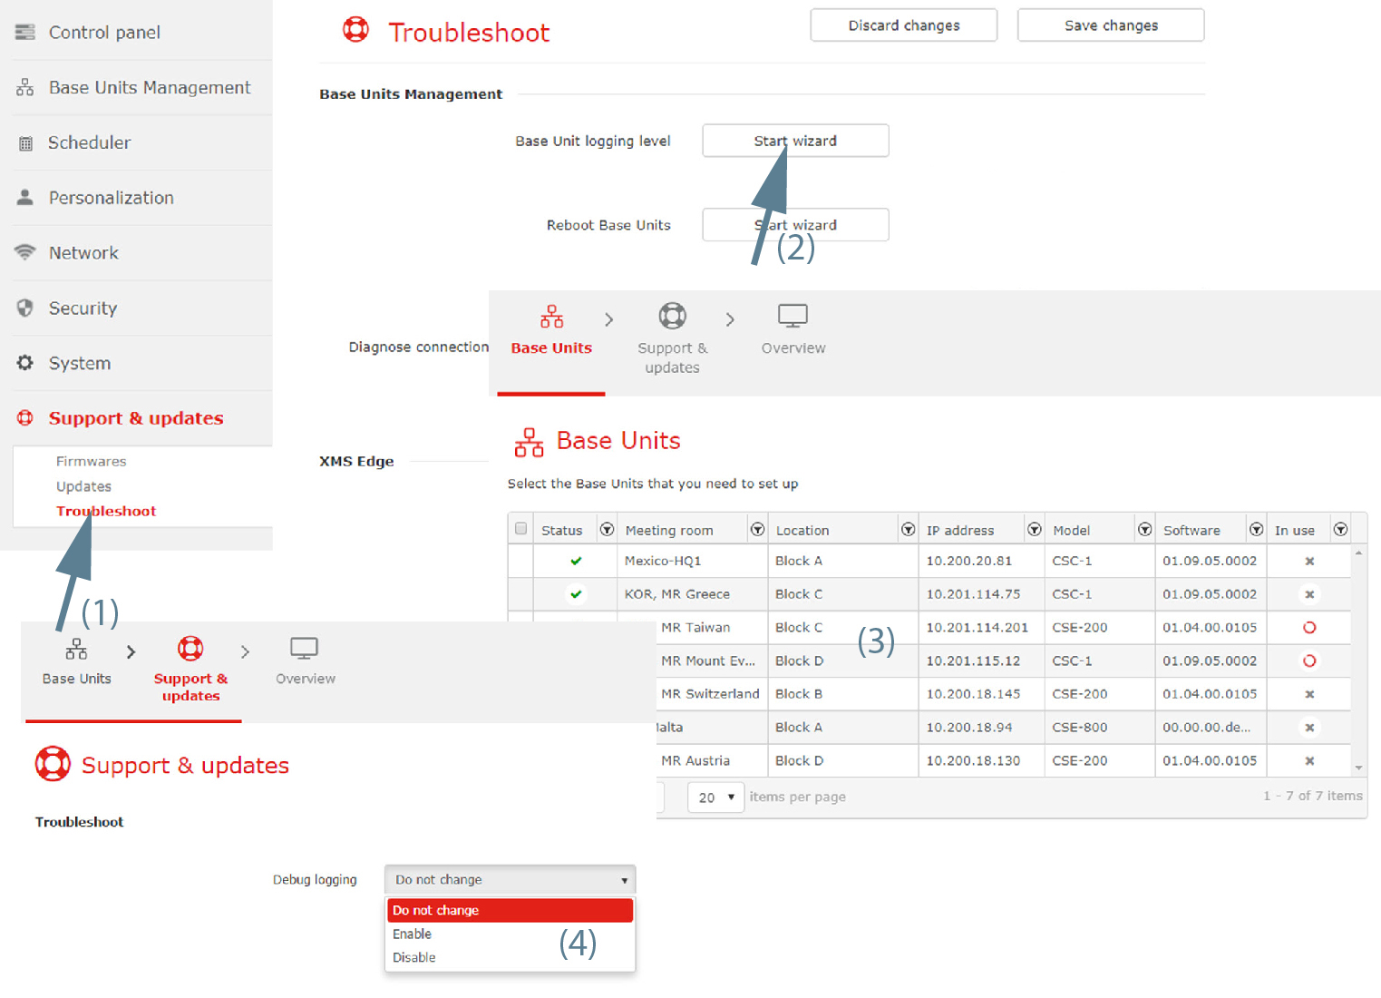The width and height of the screenshot is (1381, 998).
Task: Open the Debug logging dropdown
Action: tap(510, 879)
